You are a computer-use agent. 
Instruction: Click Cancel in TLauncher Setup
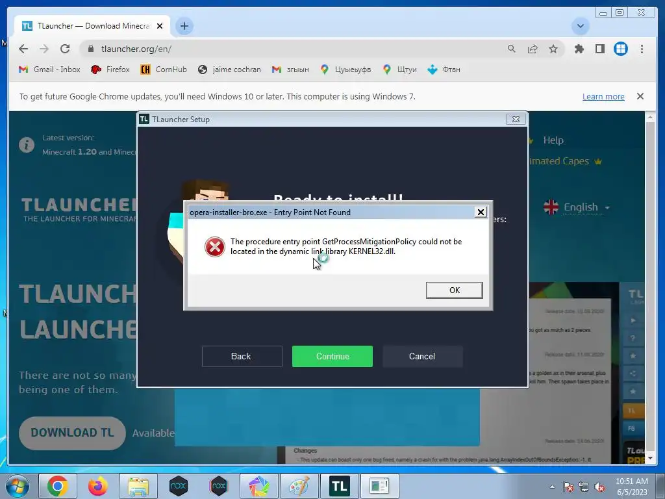[x=422, y=357]
